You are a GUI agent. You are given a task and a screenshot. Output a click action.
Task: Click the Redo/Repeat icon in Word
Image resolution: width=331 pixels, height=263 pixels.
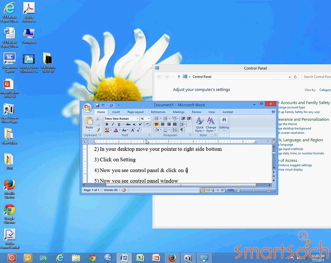point(111,105)
